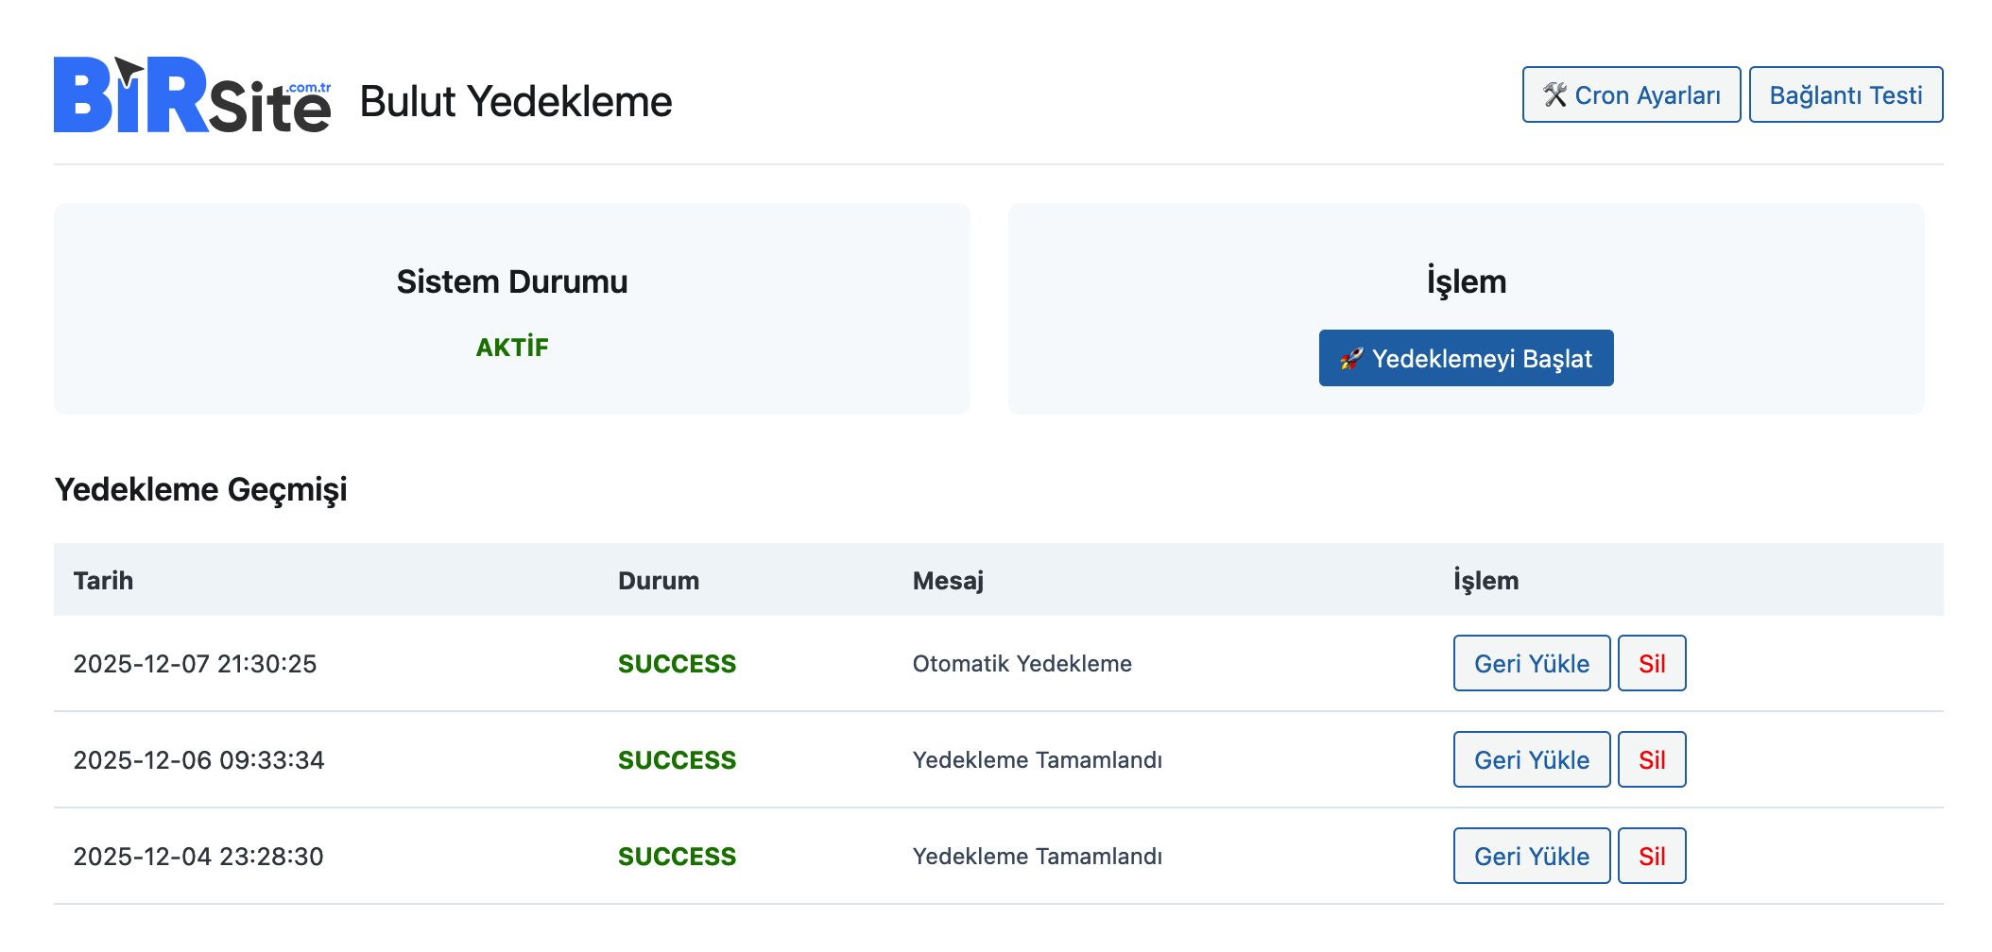Click the Tarih column header
The height and width of the screenshot is (952, 1992).
(x=103, y=581)
